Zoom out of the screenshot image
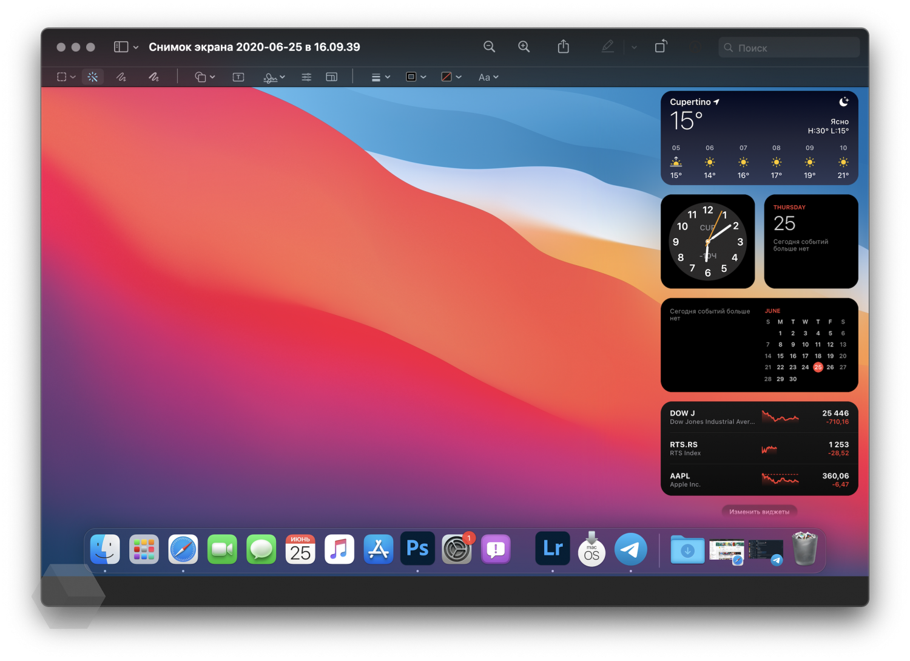 489,47
